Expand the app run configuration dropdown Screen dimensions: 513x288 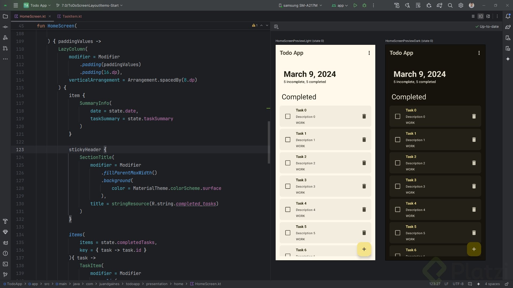[x=340, y=5]
